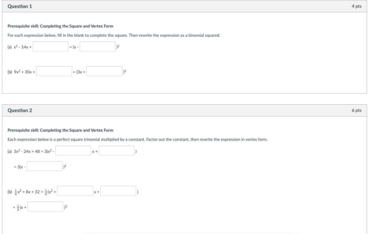376x234 pixels.
Task: Click the blank after x² - 14x +
Action: 51,46
